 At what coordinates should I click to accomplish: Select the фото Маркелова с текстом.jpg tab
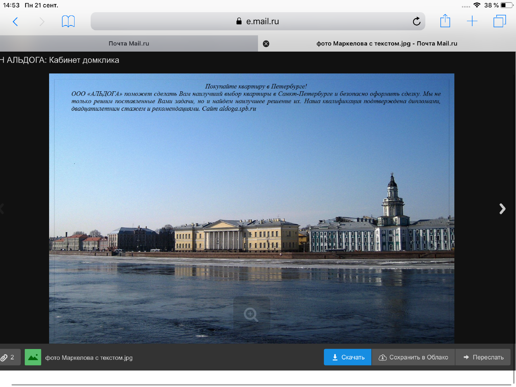click(x=386, y=44)
